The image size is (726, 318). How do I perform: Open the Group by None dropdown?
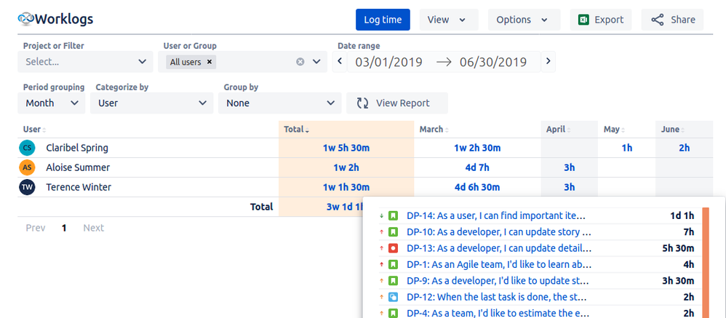click(279, 103)
